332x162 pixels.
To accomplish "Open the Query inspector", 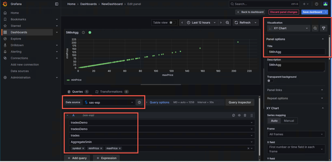I will [x=239, y=102].
